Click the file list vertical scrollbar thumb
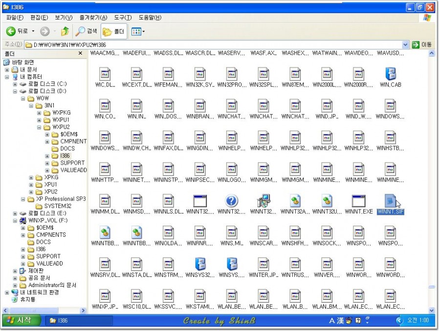The image size is (440, 331). tap(432, 287)
